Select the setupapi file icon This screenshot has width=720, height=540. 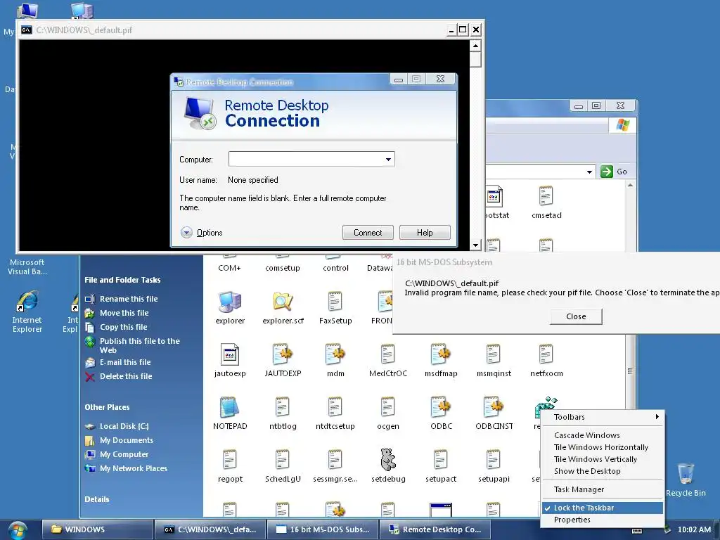(494, 460)
